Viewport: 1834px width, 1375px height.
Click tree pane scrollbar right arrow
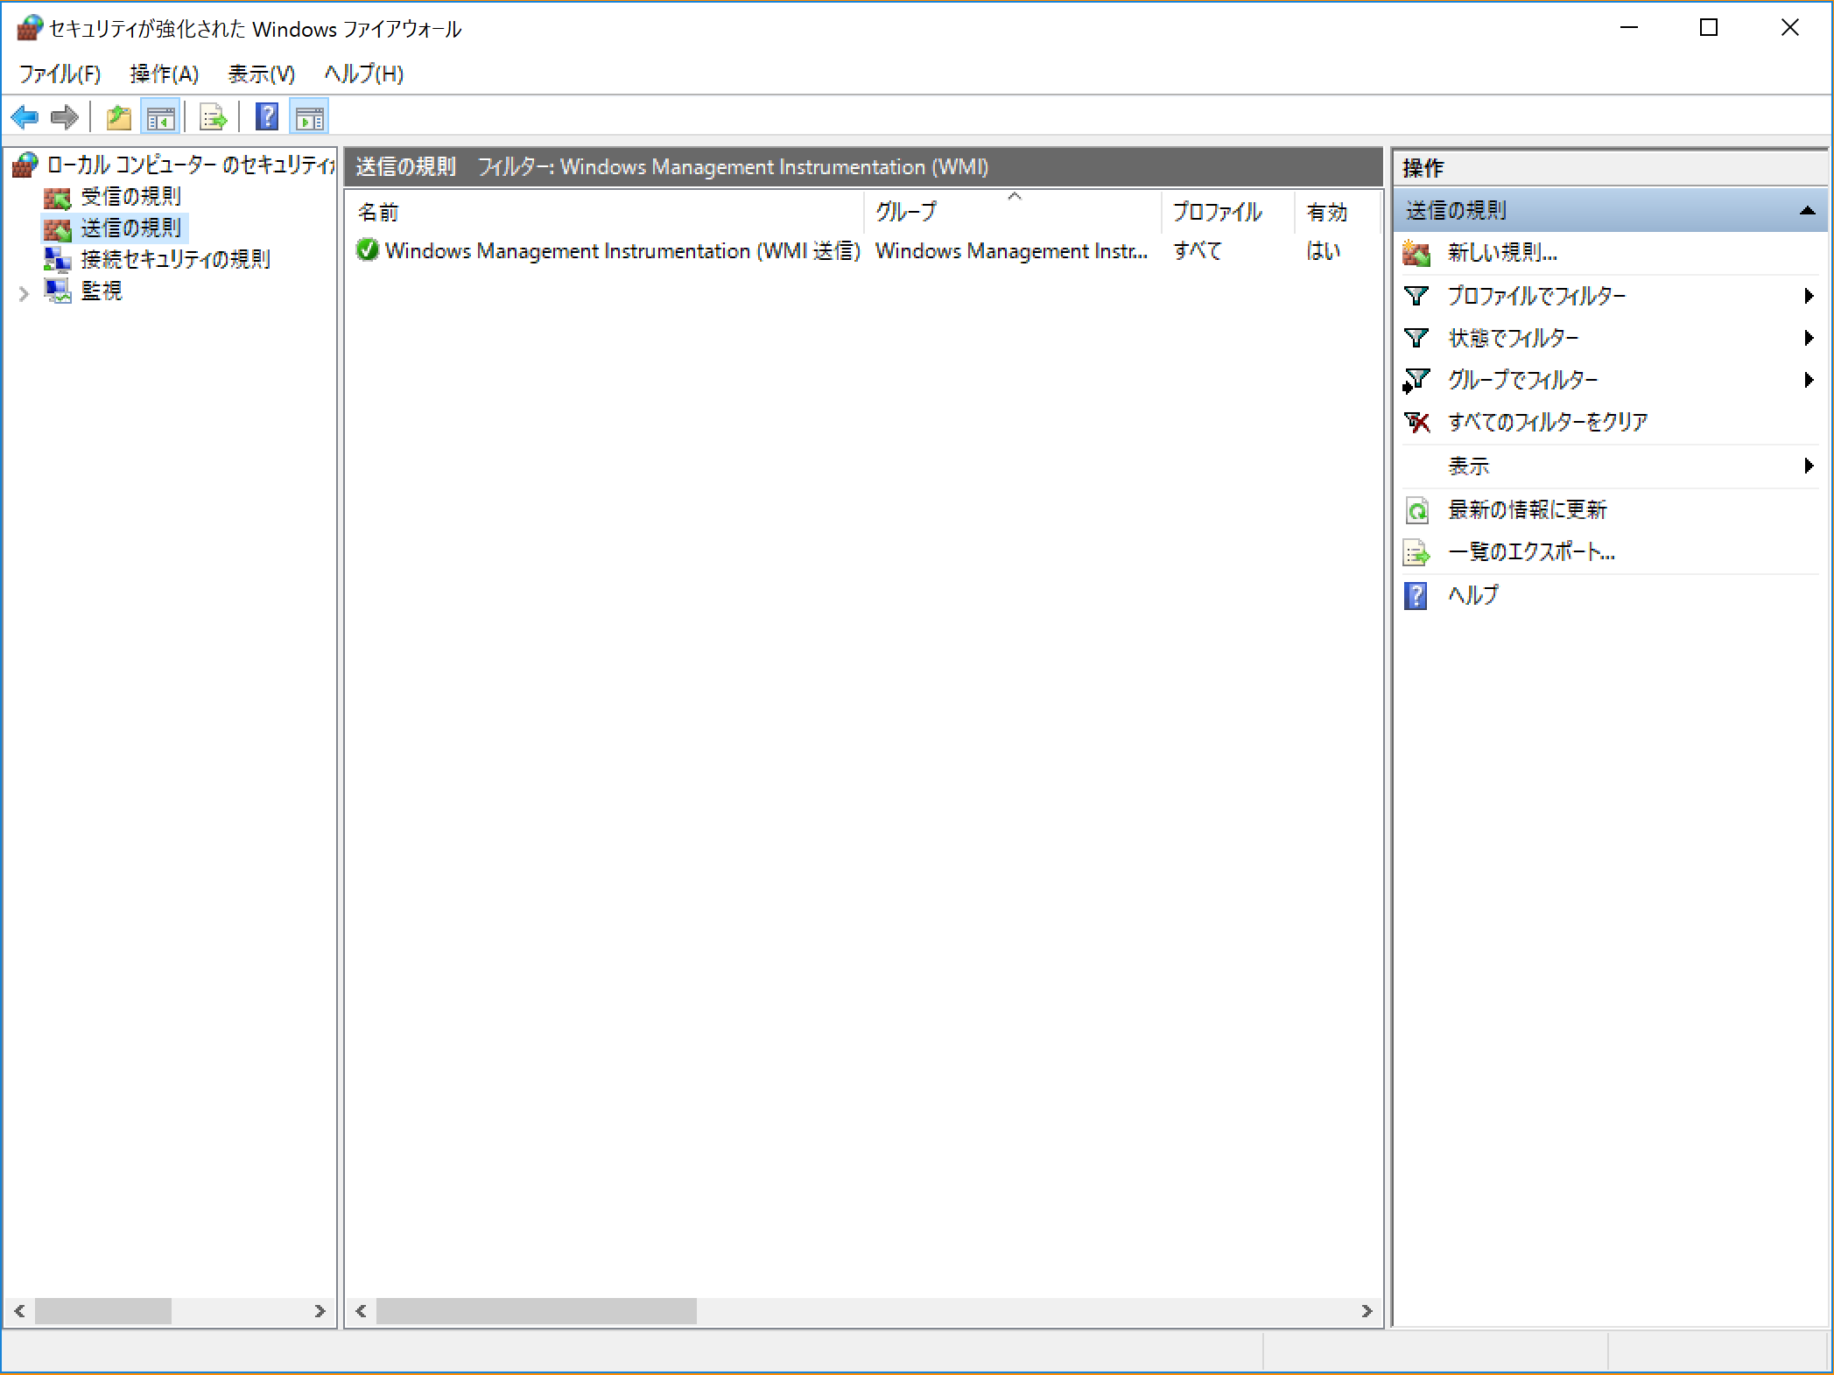click(320, 1310)
